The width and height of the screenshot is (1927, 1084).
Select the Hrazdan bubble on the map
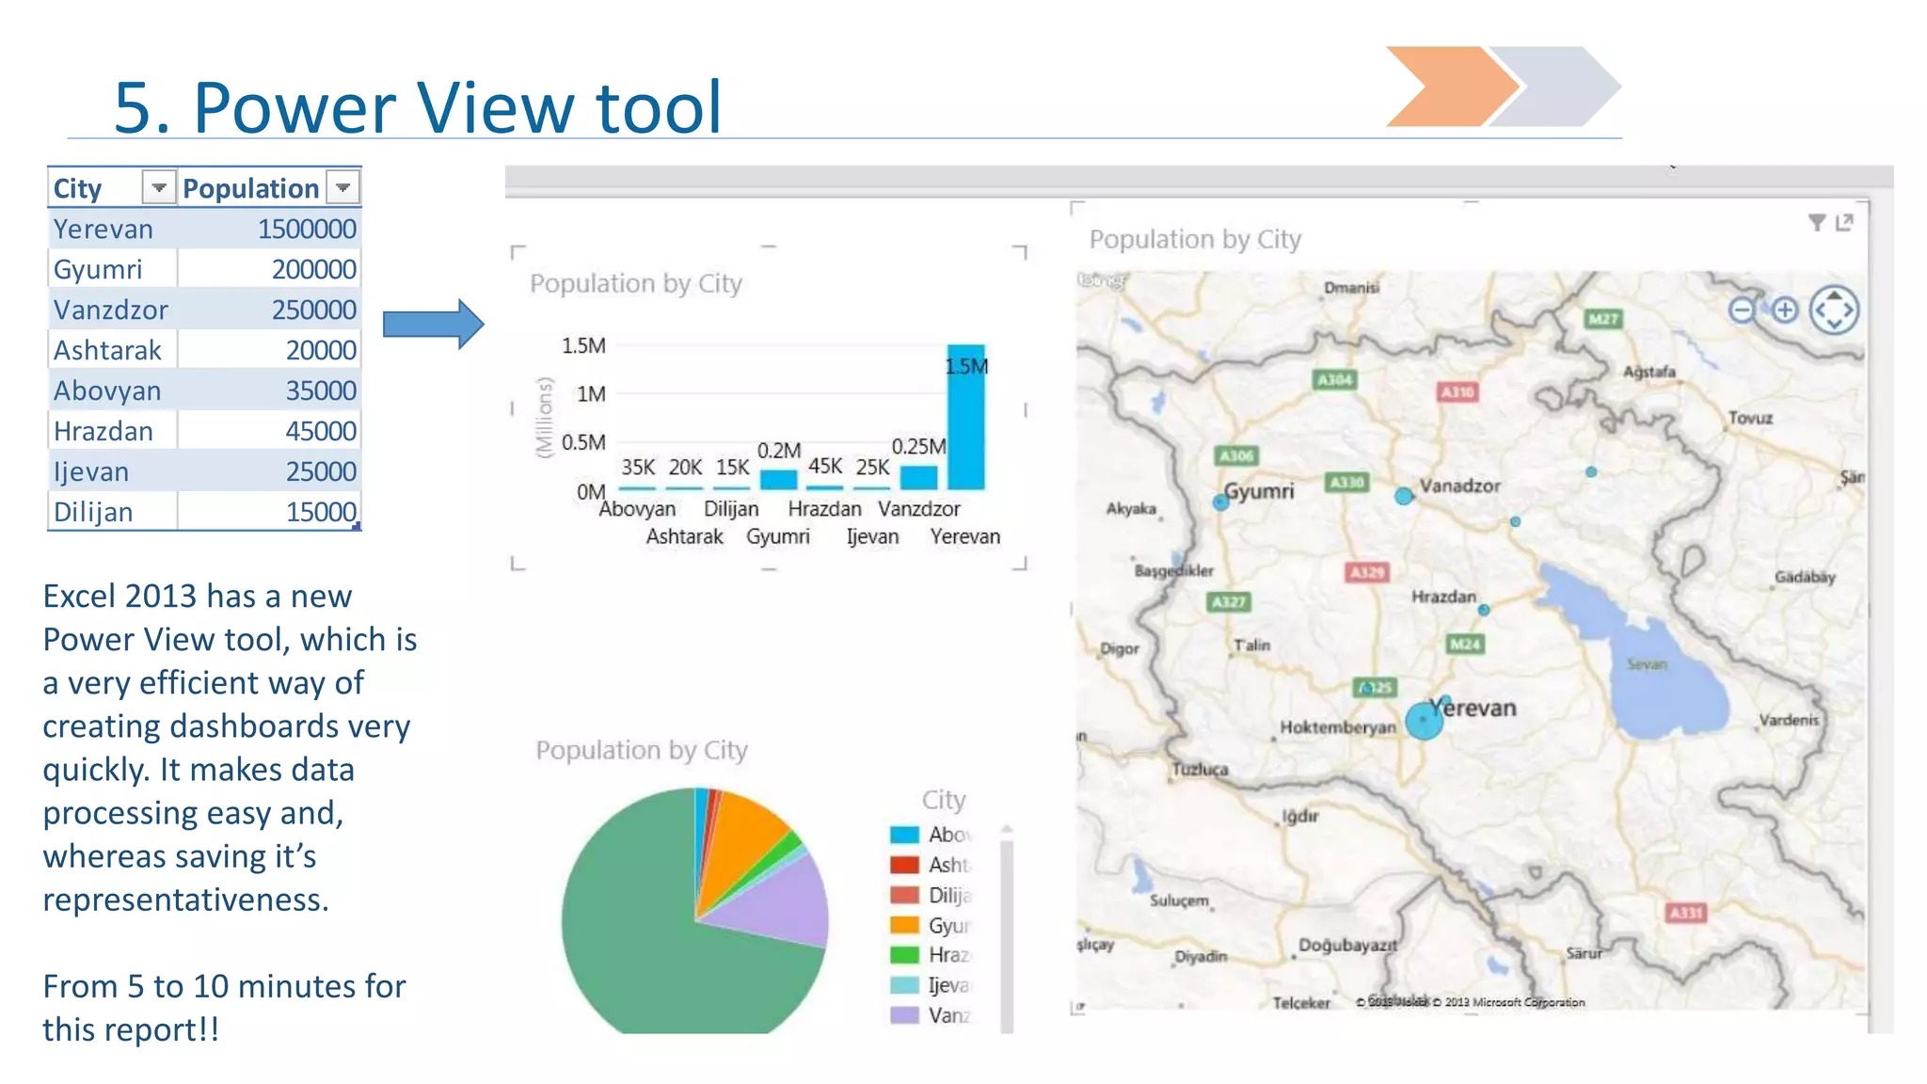coord(1484,611)
